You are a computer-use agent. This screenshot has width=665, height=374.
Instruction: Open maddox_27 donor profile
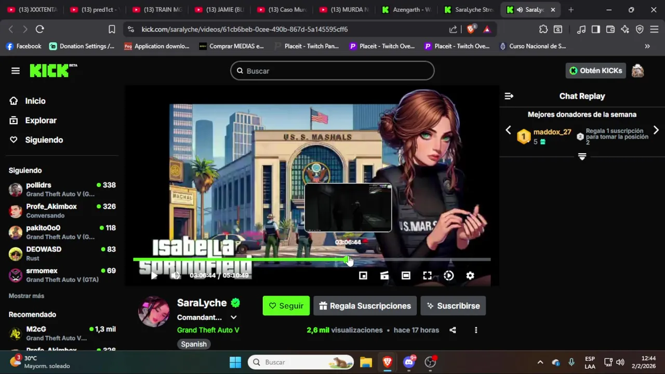point(552,132)
